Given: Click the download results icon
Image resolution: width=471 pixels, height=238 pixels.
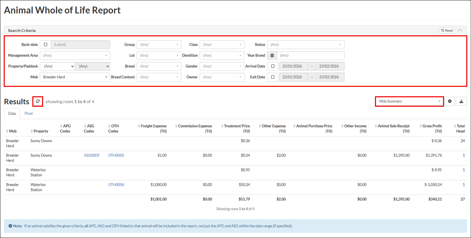Looking at the screenshot, I should pos(461,101).
